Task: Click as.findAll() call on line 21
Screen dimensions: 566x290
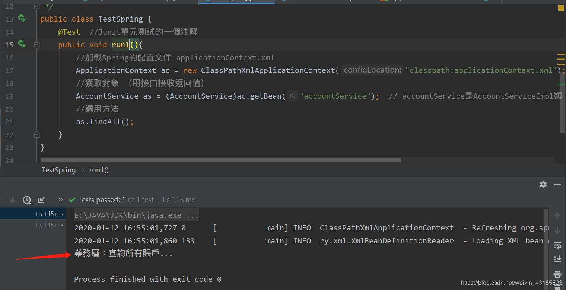Action: point(105,122)
